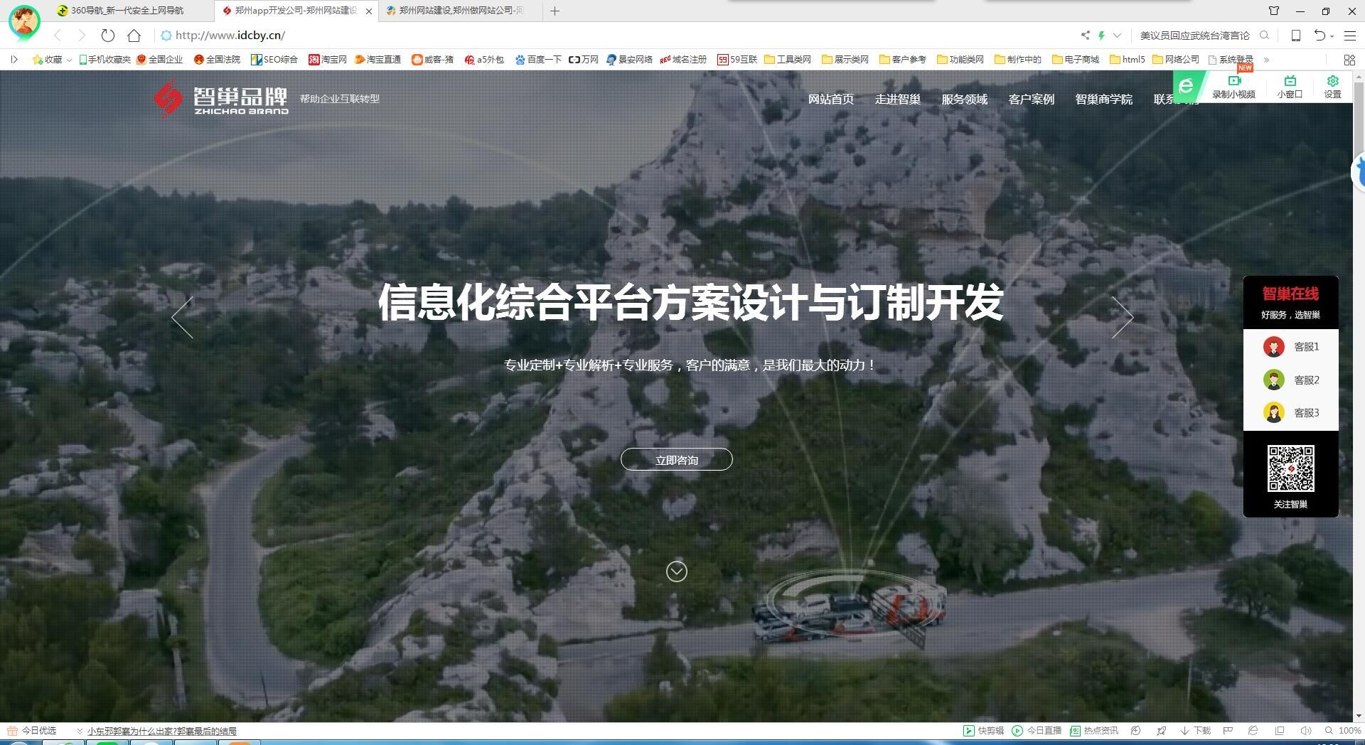1365x745 pixels.
Task: Open the 快剪辑 video editor icon
Action: [x=985, y=730]
